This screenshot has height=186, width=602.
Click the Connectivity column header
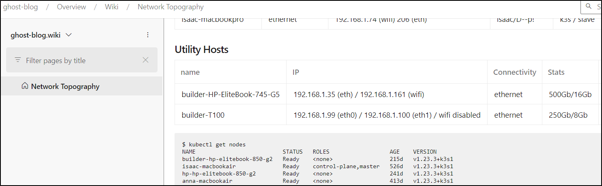point(515,72)
